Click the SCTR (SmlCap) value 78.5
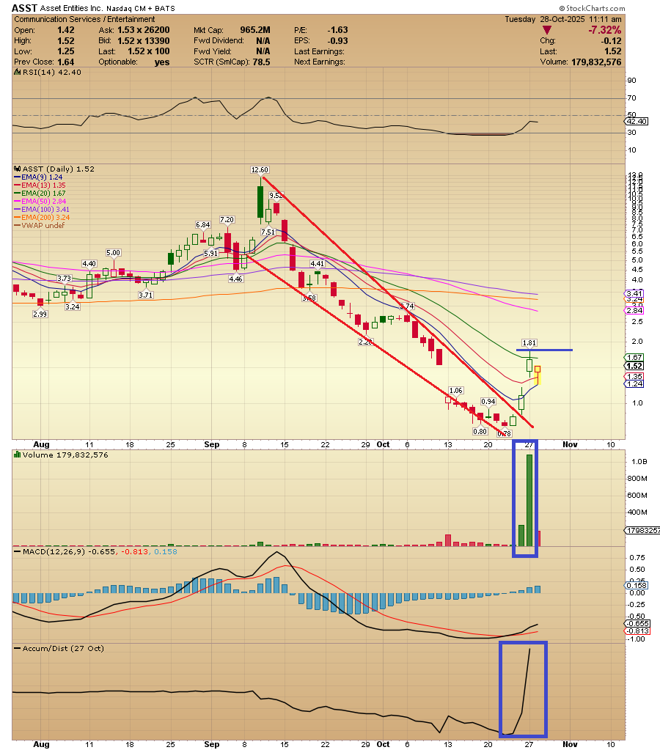660x750 pixels. click(261, 62)
